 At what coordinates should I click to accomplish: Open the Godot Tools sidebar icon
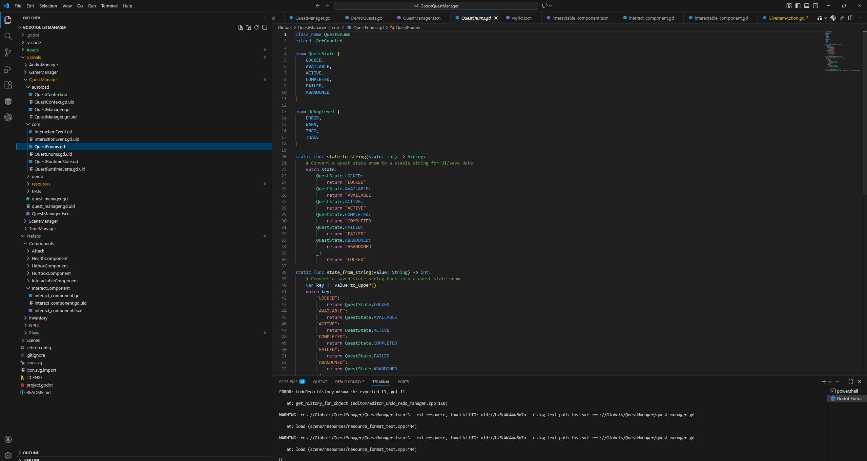click(8, 101)
